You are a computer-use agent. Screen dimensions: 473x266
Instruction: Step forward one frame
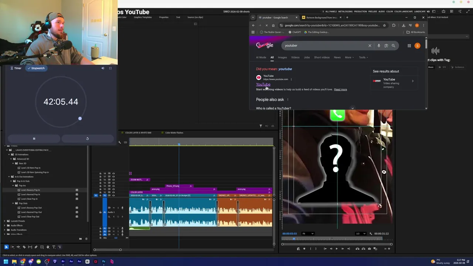coord(343,249)
